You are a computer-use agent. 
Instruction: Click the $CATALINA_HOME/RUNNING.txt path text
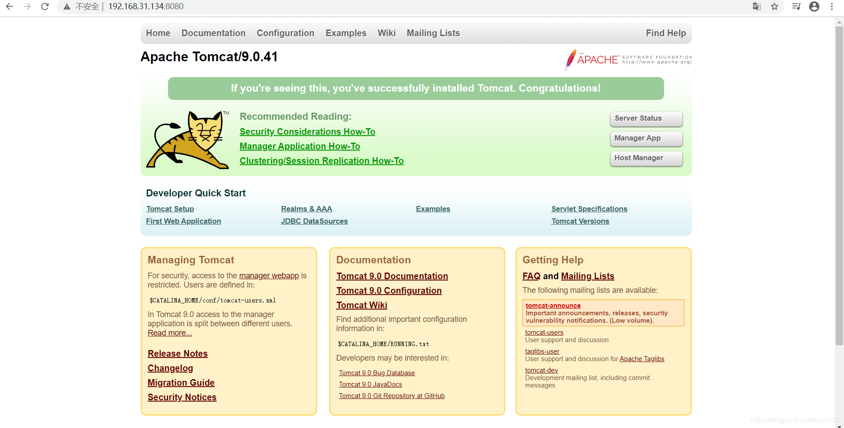pos(383,344)
